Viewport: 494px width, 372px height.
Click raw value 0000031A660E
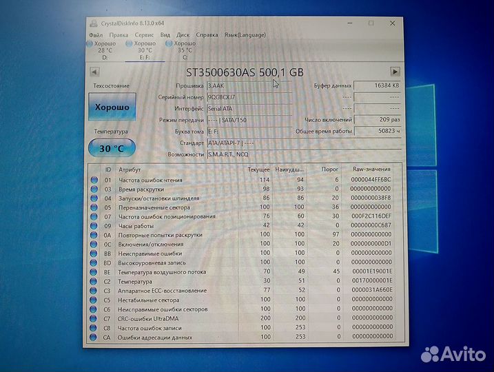pos(372,290)
